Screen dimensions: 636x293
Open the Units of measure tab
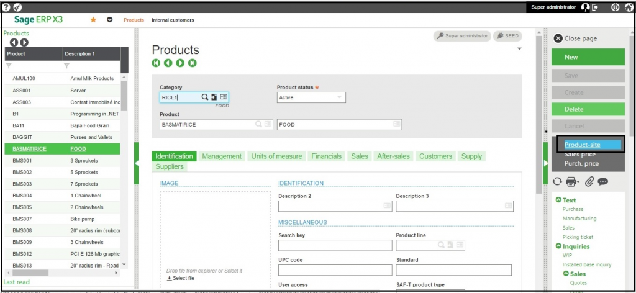pos(277,156)
